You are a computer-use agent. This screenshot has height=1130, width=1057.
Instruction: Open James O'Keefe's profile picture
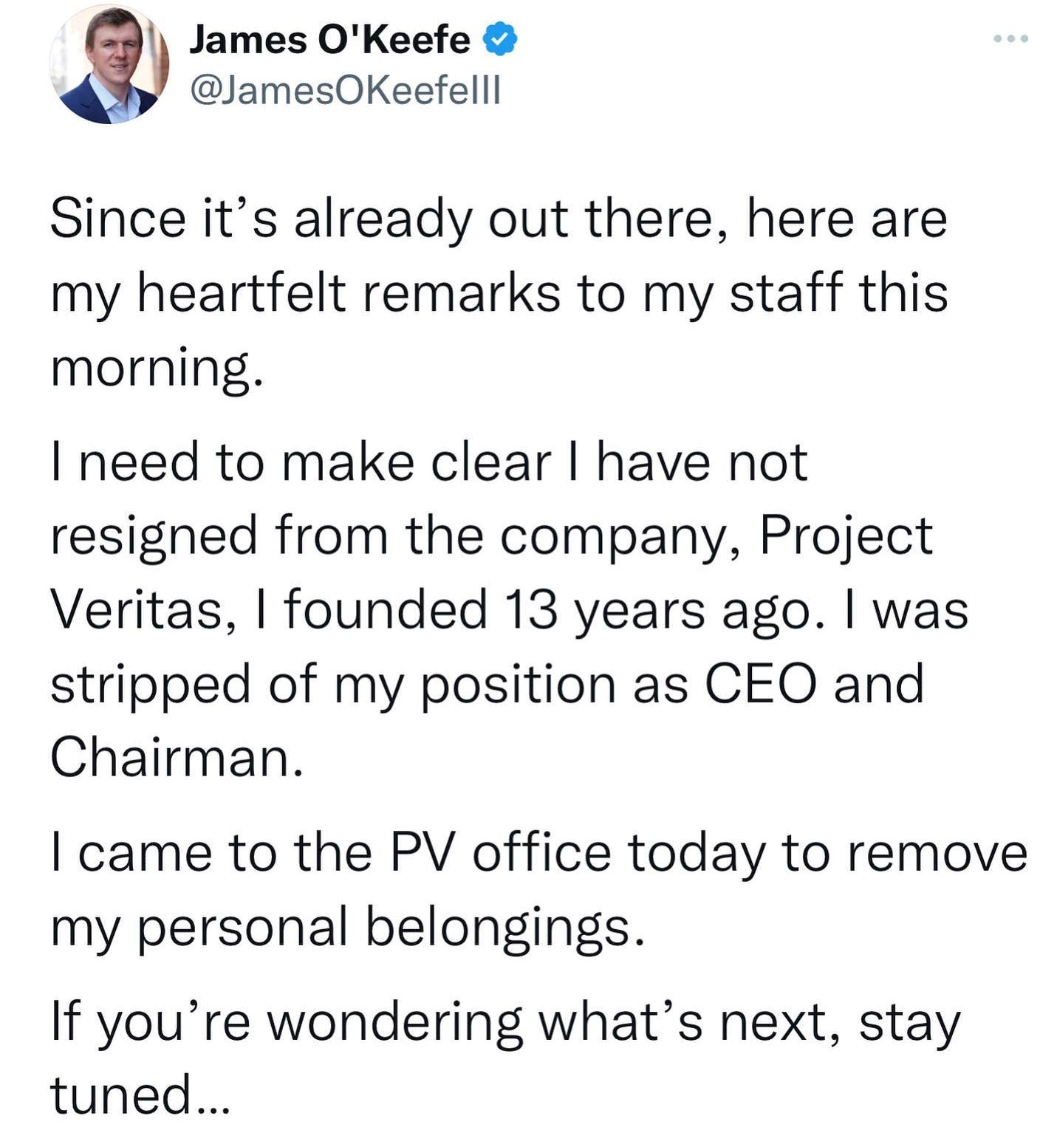(x=109, y=64)
